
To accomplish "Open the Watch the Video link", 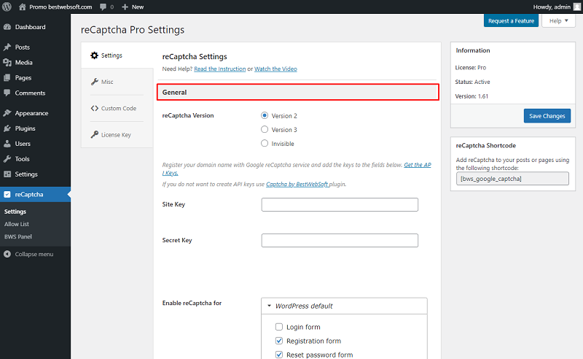I will pos(275,69).
